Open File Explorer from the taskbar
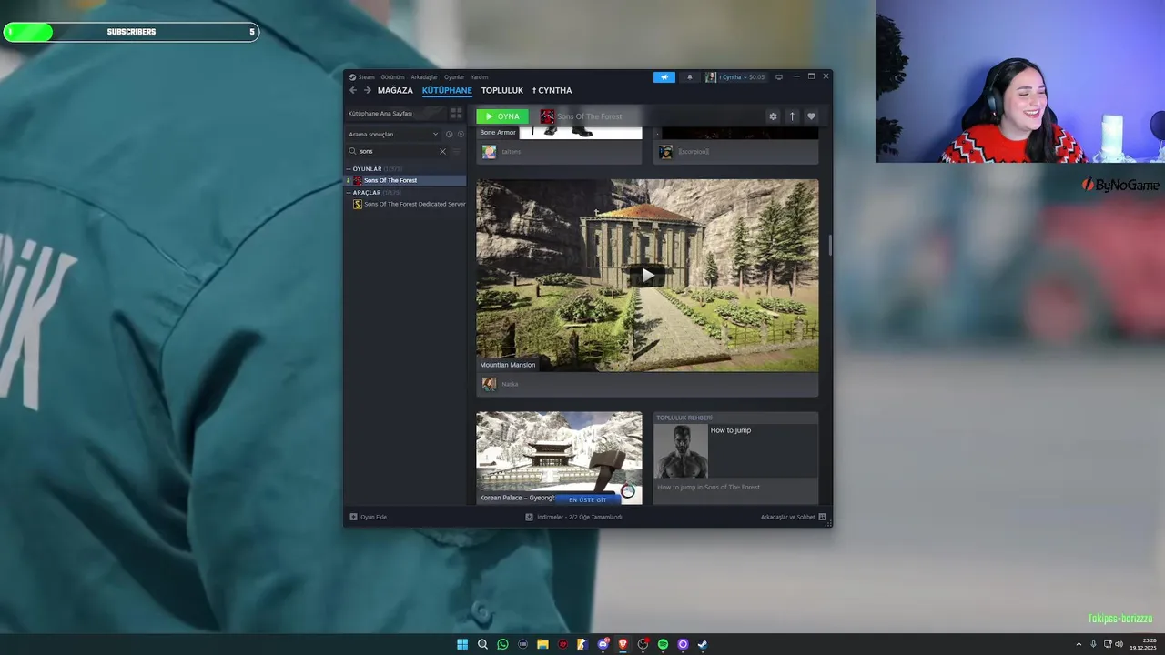This screenshot has height=655, width=1165. coord(542,644)
